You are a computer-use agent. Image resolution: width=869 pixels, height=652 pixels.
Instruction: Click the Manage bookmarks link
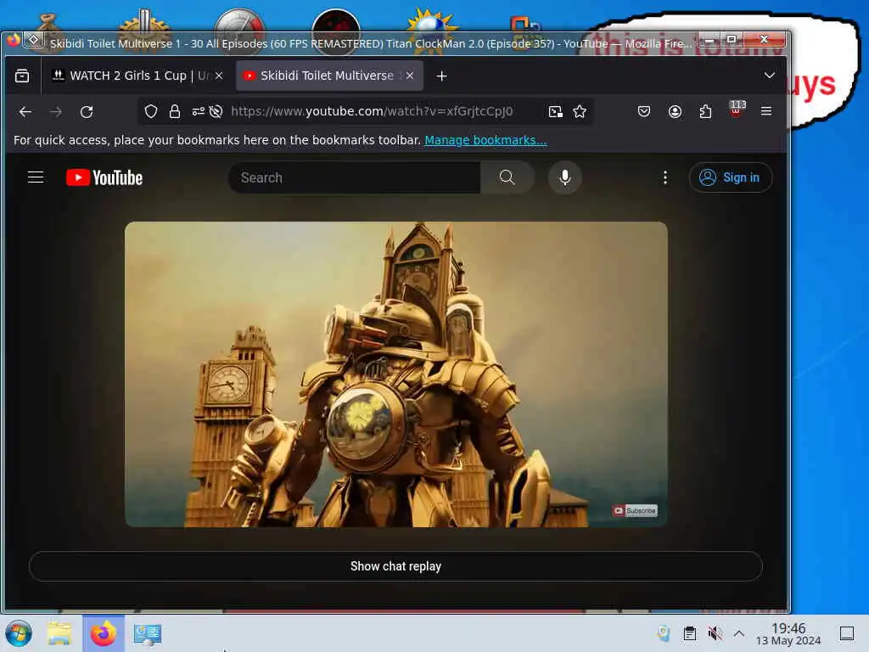(485, 140)
